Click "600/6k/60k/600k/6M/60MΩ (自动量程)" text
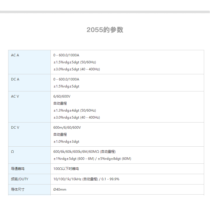Viewport: 210px width, 217px height. tap(85, 152)
